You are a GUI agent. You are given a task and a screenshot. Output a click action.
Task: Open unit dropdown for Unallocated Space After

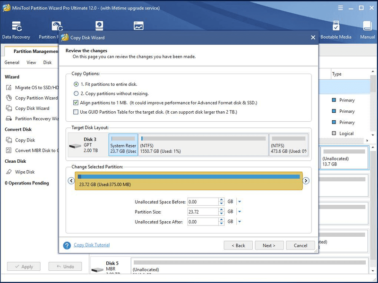tap(240, 222)
